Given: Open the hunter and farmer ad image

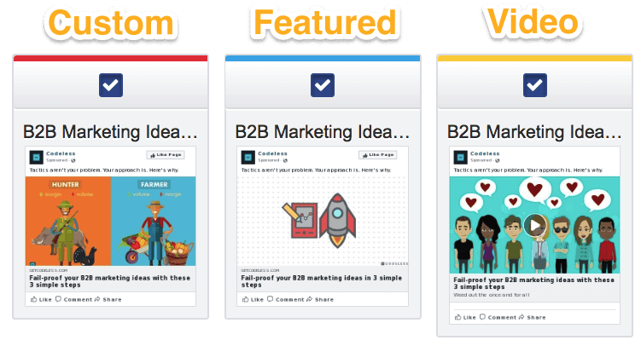Looking at the screenshot, I should (x=110, y=221).
